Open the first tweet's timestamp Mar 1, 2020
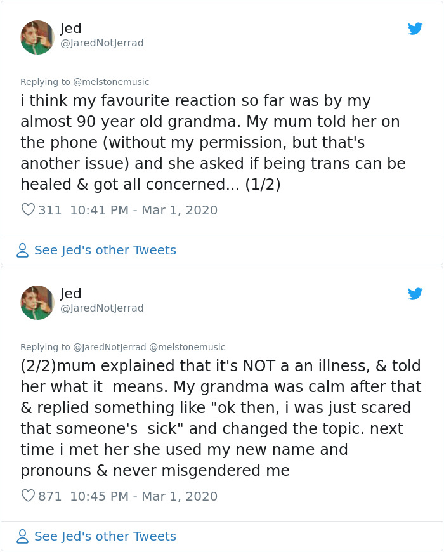 tap(137, 209)
